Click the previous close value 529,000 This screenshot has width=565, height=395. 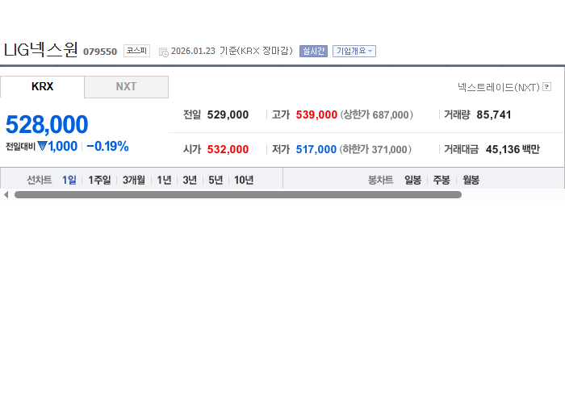tap(228, 114)
